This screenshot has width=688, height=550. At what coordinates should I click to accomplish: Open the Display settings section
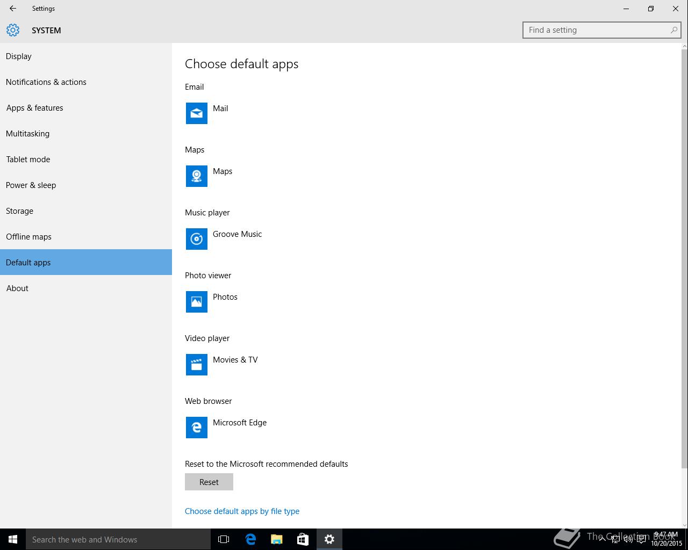(19, 56)
